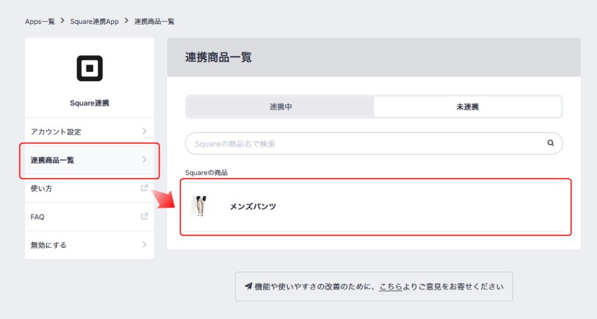The height and width of the screenshot is (319, 597).
Task: Click the chevron next to 無効にする
Action: [x=145, y=244]
